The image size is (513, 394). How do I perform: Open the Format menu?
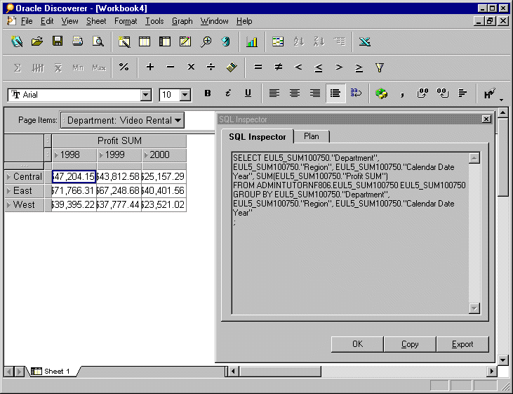pos(126,21)
